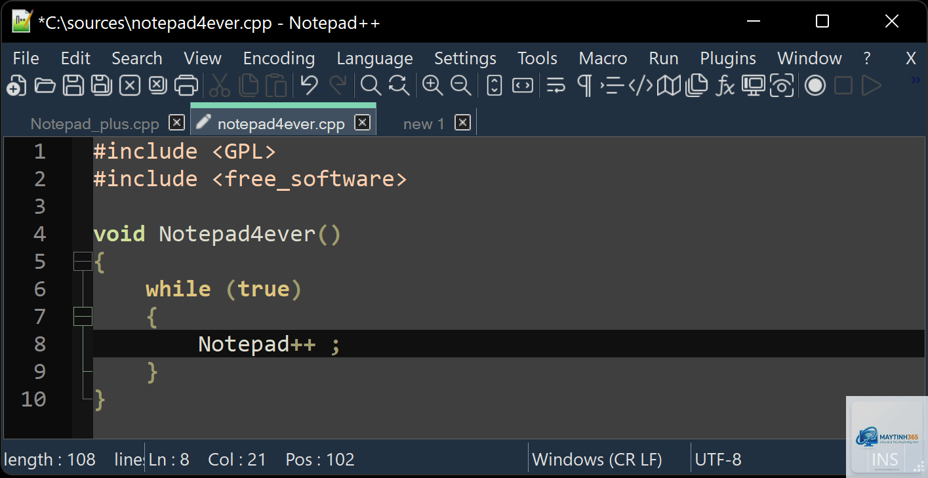Open Replace with the magnifier-arrows icon

tap(399, 85)
